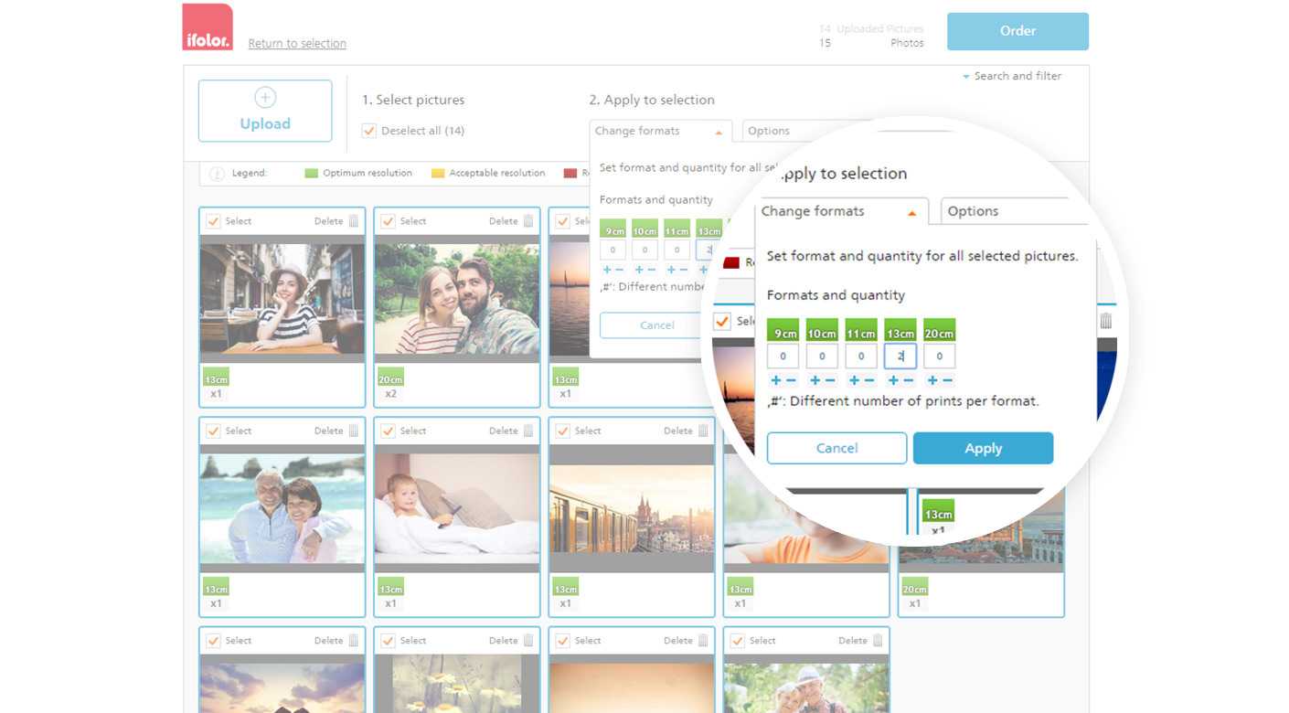Click the info icon beside Legend
Viewport: 1289px width, 713px height.
(x=217, y=174)
